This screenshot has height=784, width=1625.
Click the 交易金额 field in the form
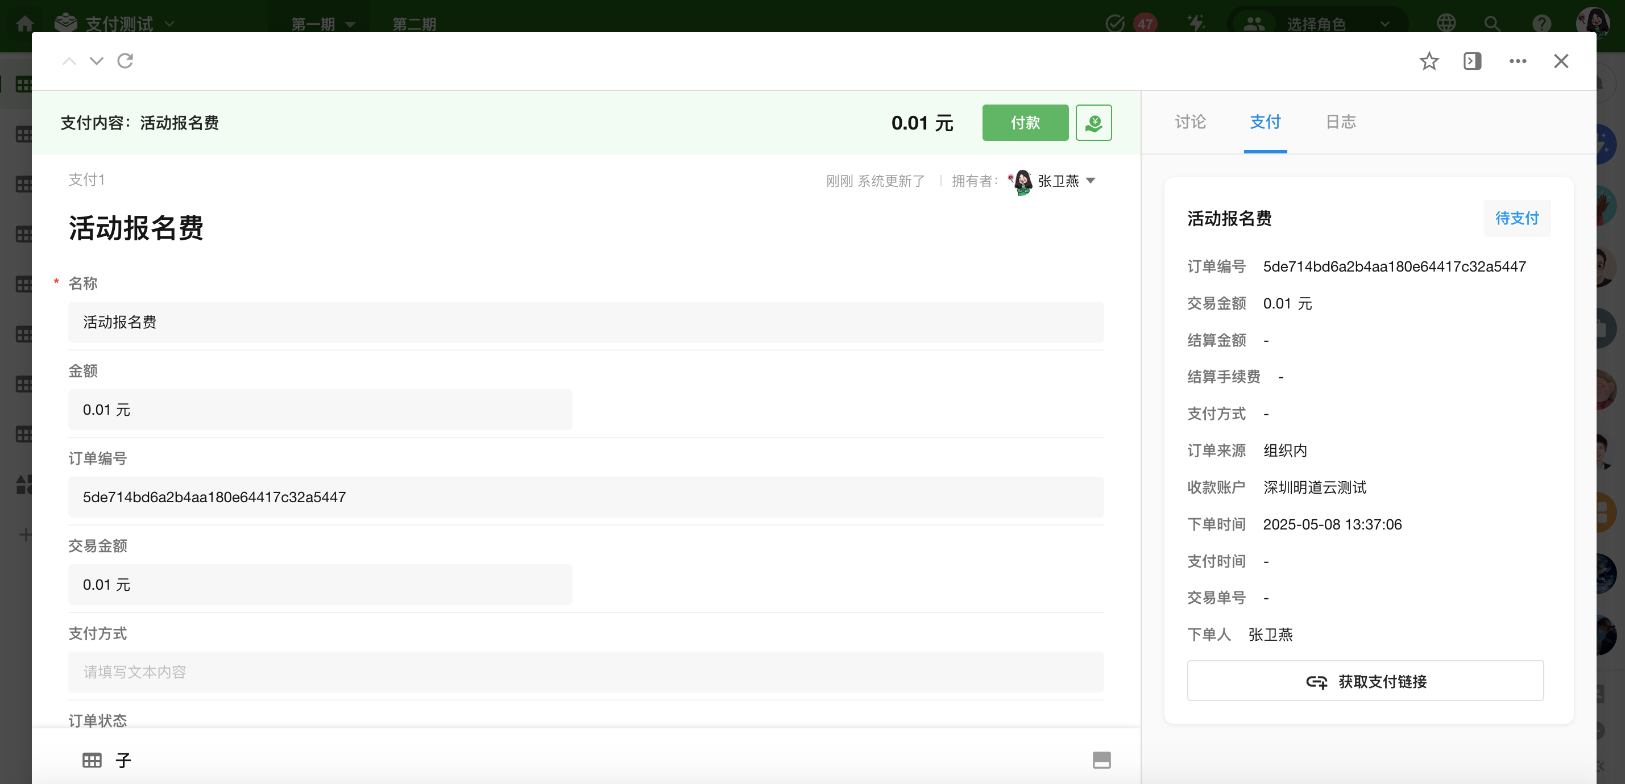[x=320, y=585]
